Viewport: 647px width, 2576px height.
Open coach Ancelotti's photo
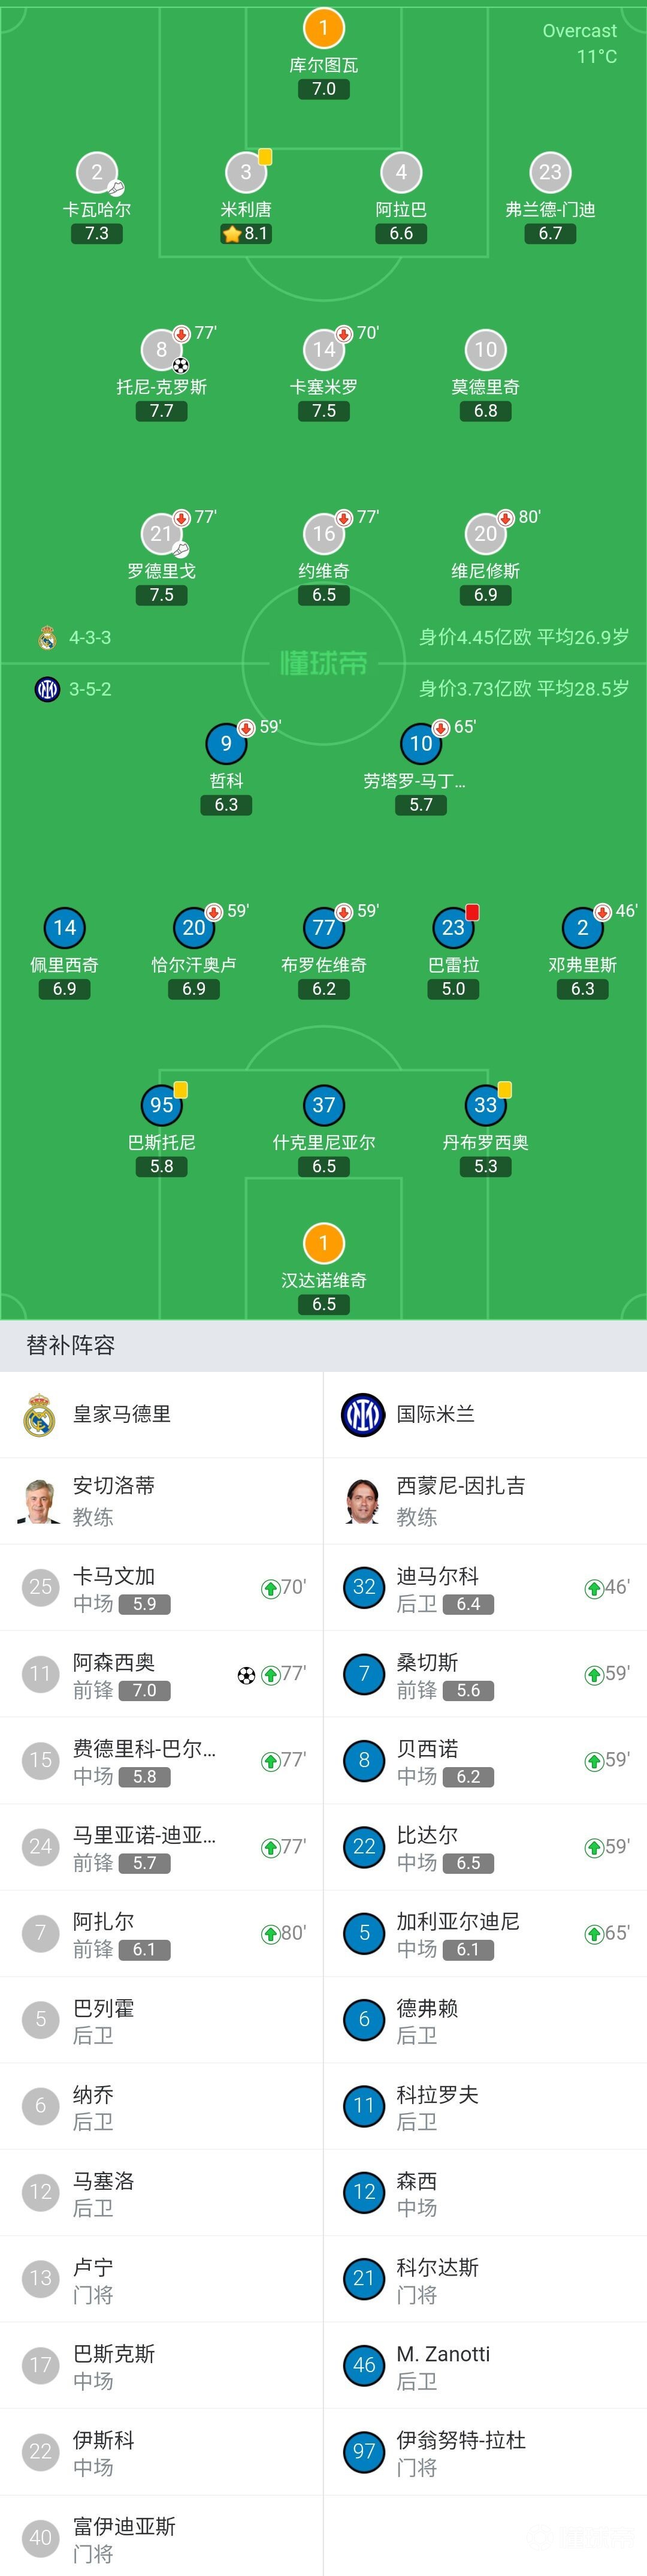(x=40, y=1500)
